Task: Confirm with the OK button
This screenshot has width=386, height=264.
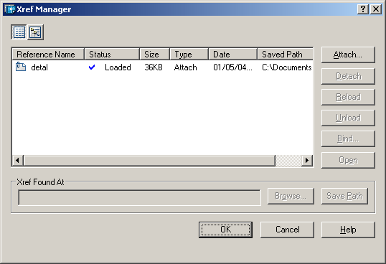Action: (x=225, y=230)
